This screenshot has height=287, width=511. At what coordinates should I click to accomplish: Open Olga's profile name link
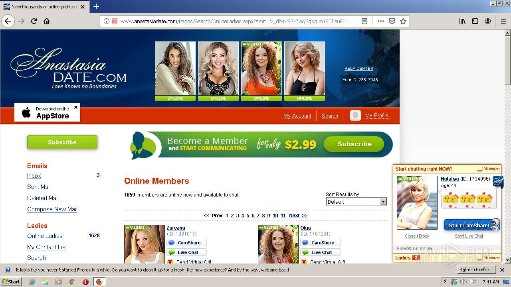point(305,228)
